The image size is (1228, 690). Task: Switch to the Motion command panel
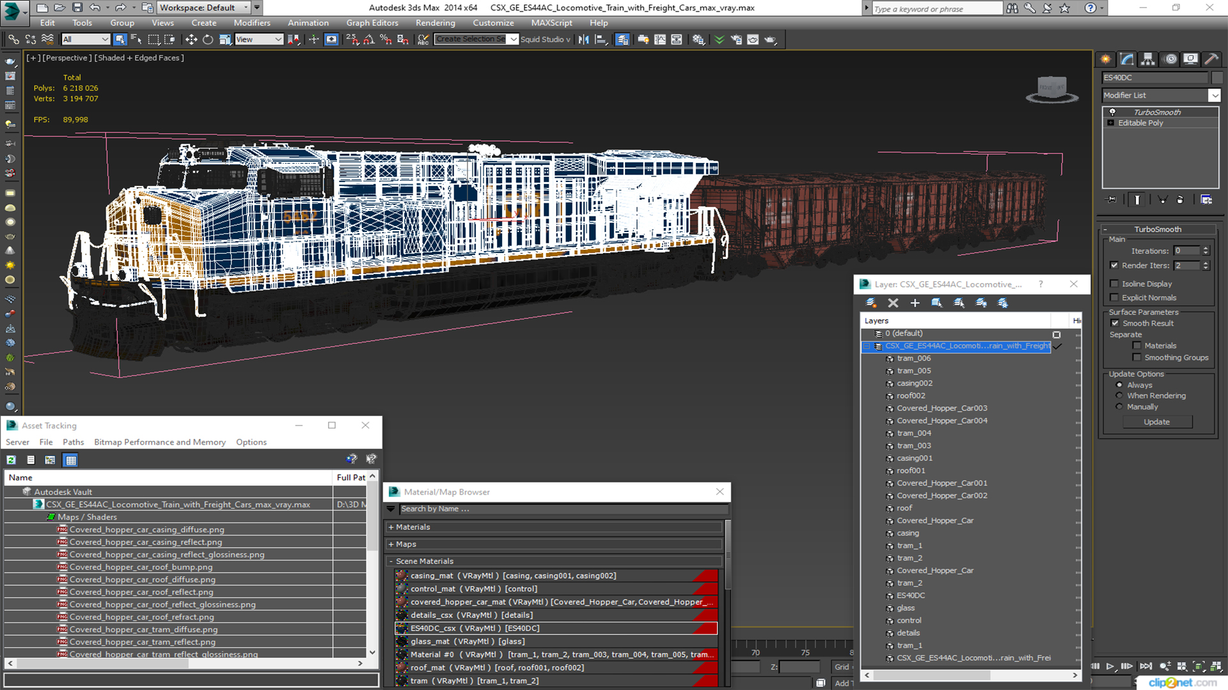click(x=1170, y=59)
